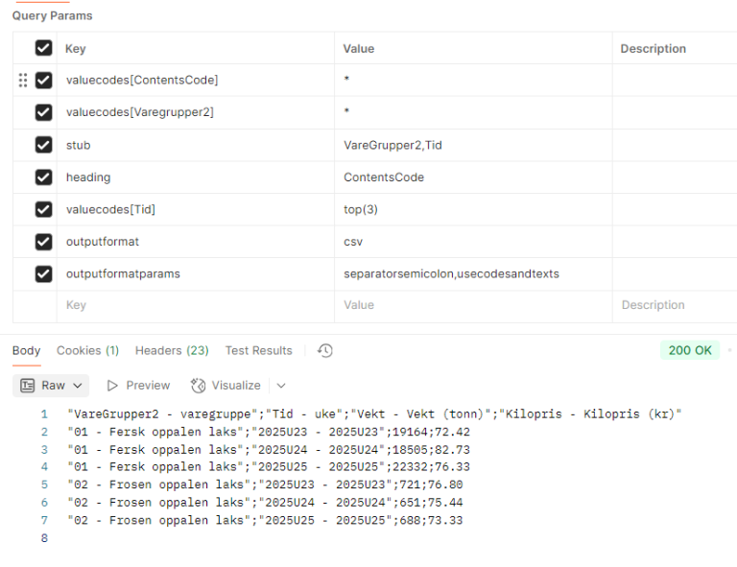Image resolution: width=737 pixels, height=567 pixels.
Task: Click the Preview play icon
Action: click(112, 386)
